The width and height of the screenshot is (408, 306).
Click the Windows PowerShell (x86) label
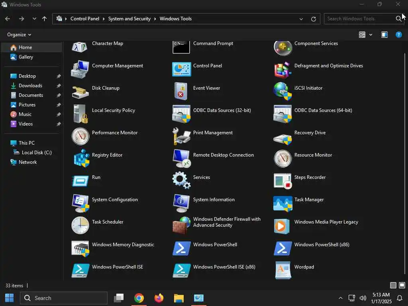point(322,244)
